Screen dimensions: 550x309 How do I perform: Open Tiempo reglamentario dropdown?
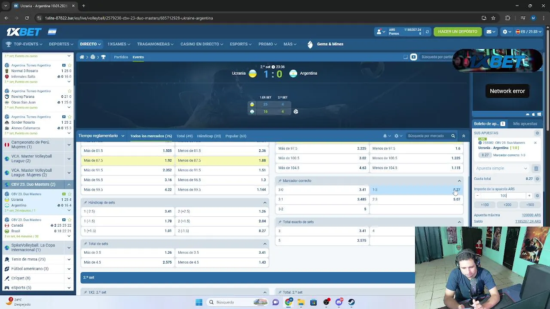(101, 136)
